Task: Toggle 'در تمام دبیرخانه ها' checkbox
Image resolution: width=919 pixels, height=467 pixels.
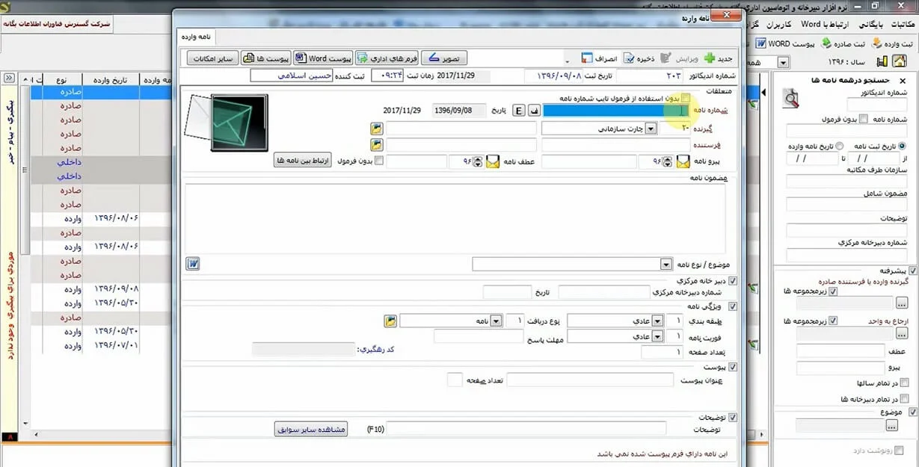Action: (904, 399)
